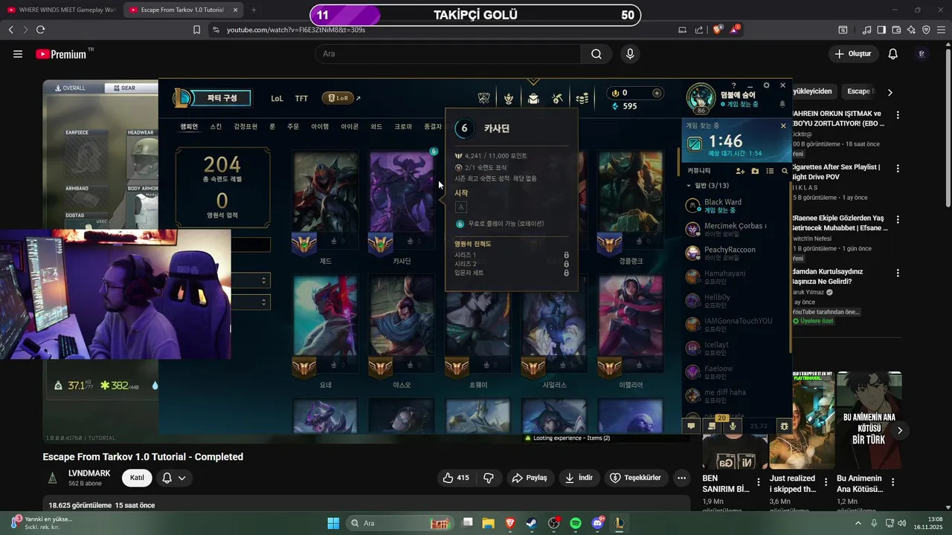Open Brave wallet icon in toolbar

tap(896, 30)
